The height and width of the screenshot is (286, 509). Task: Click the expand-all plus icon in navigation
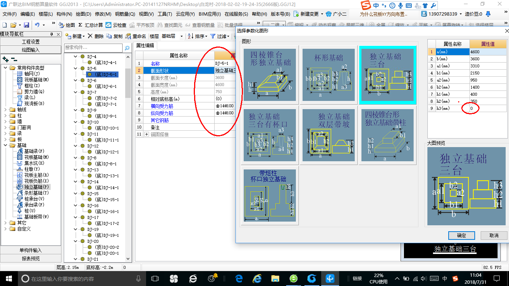click(6, 59)
